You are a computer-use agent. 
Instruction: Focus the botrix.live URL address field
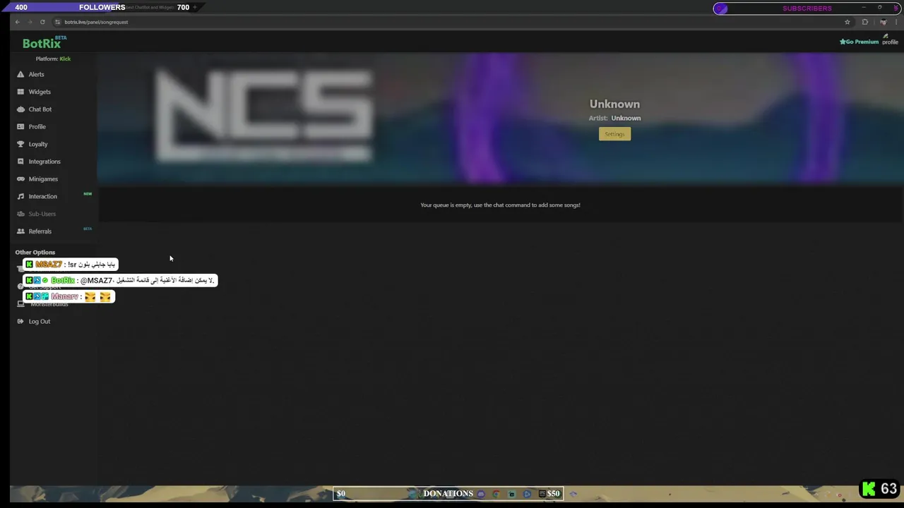coord(452,22)
